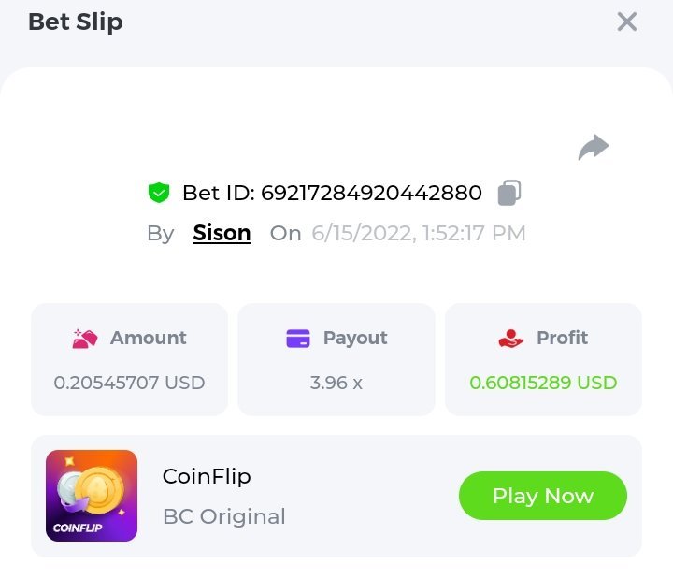
Task: Click the Bet Slip title
Action: pyautogui.click(x=75, y=22)
